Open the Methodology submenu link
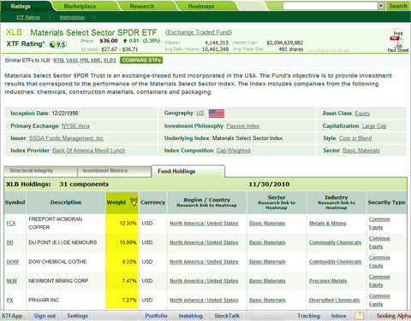The image size is (411, 321). point(72,17)
